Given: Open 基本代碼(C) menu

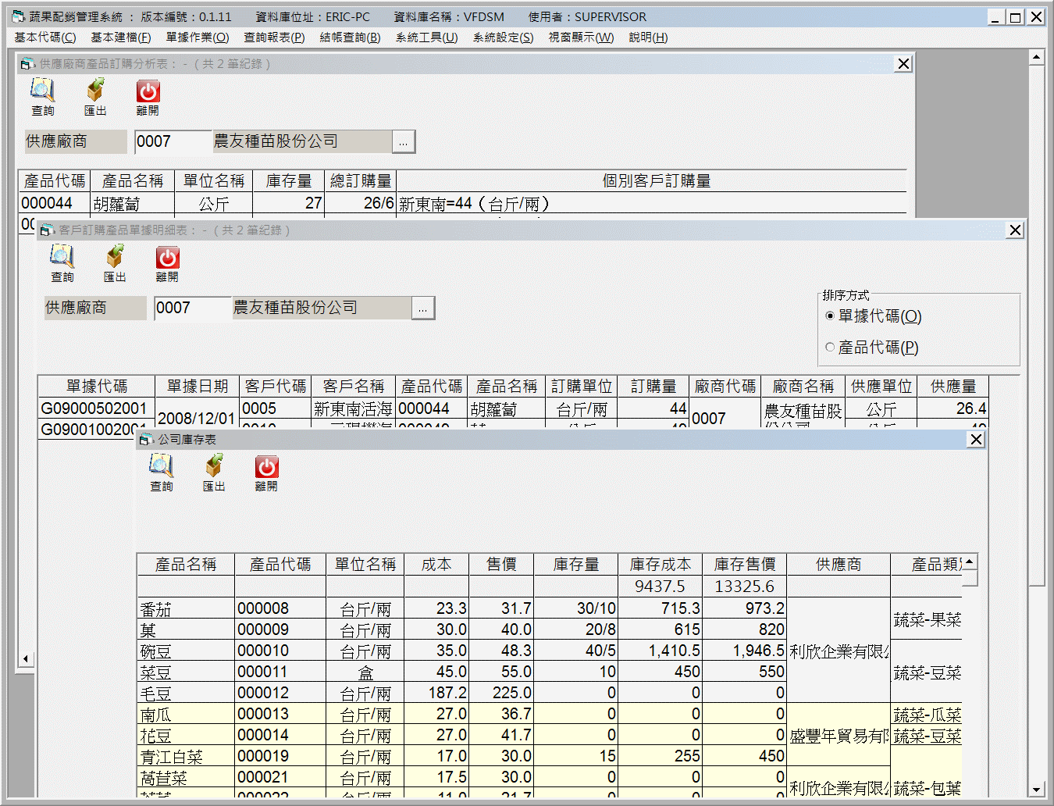Looking at the screenshot, I should pyautogui.click(x=45, y=37).
